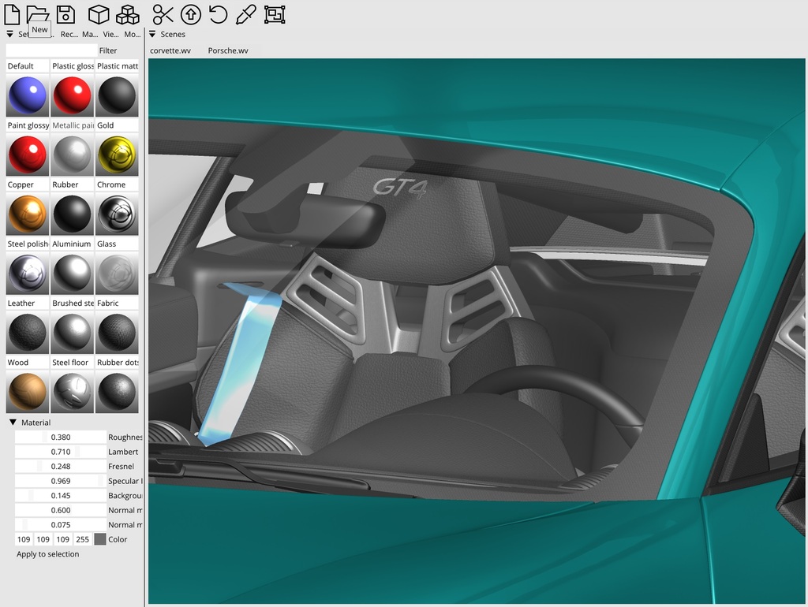
Task: Click the Save floppy disk icon
Action: [x=65, y=13]
